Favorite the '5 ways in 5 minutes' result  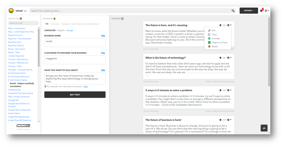[220, 90]
